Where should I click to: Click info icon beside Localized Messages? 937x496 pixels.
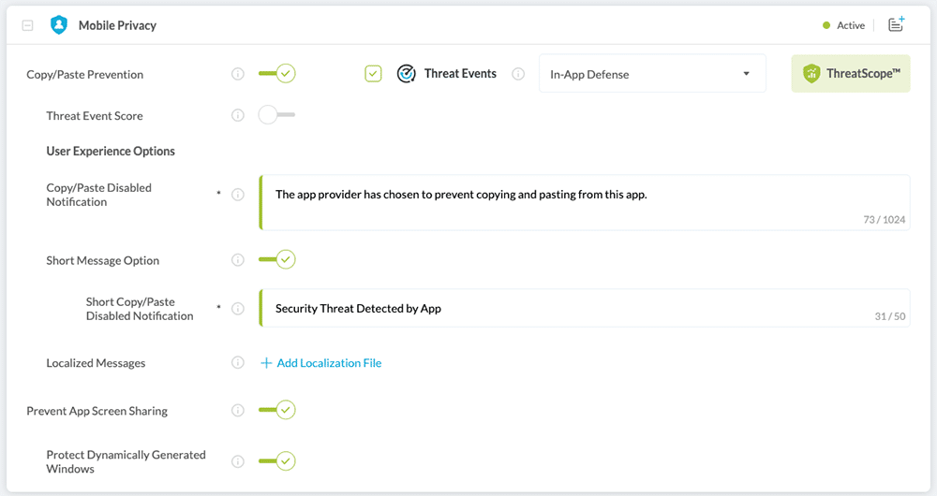click(x=238, y=363)
